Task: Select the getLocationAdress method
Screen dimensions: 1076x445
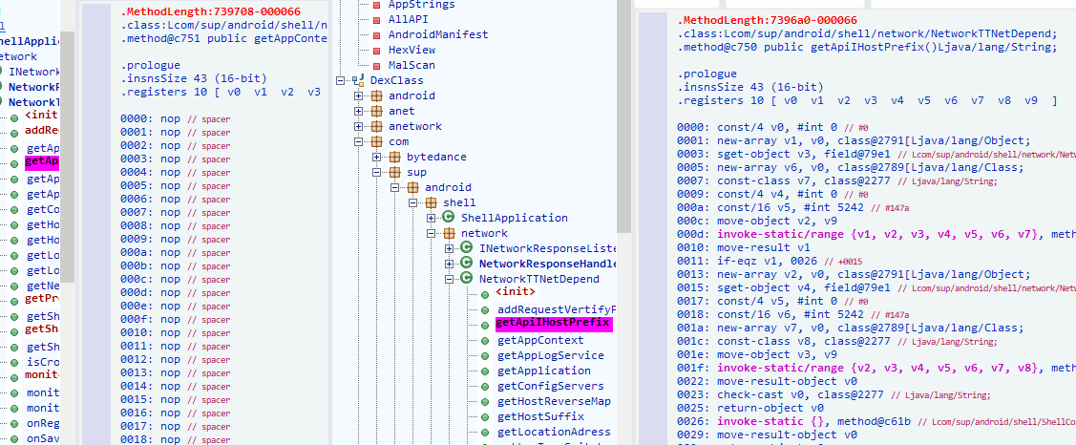Action: coord(554,432)
